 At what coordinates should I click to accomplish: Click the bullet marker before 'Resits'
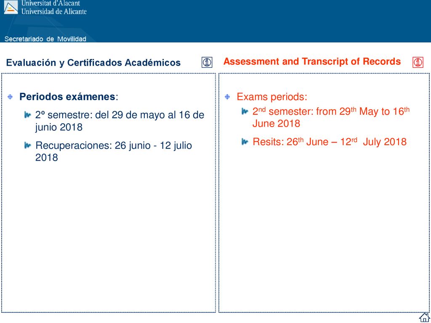click(245, 142)
